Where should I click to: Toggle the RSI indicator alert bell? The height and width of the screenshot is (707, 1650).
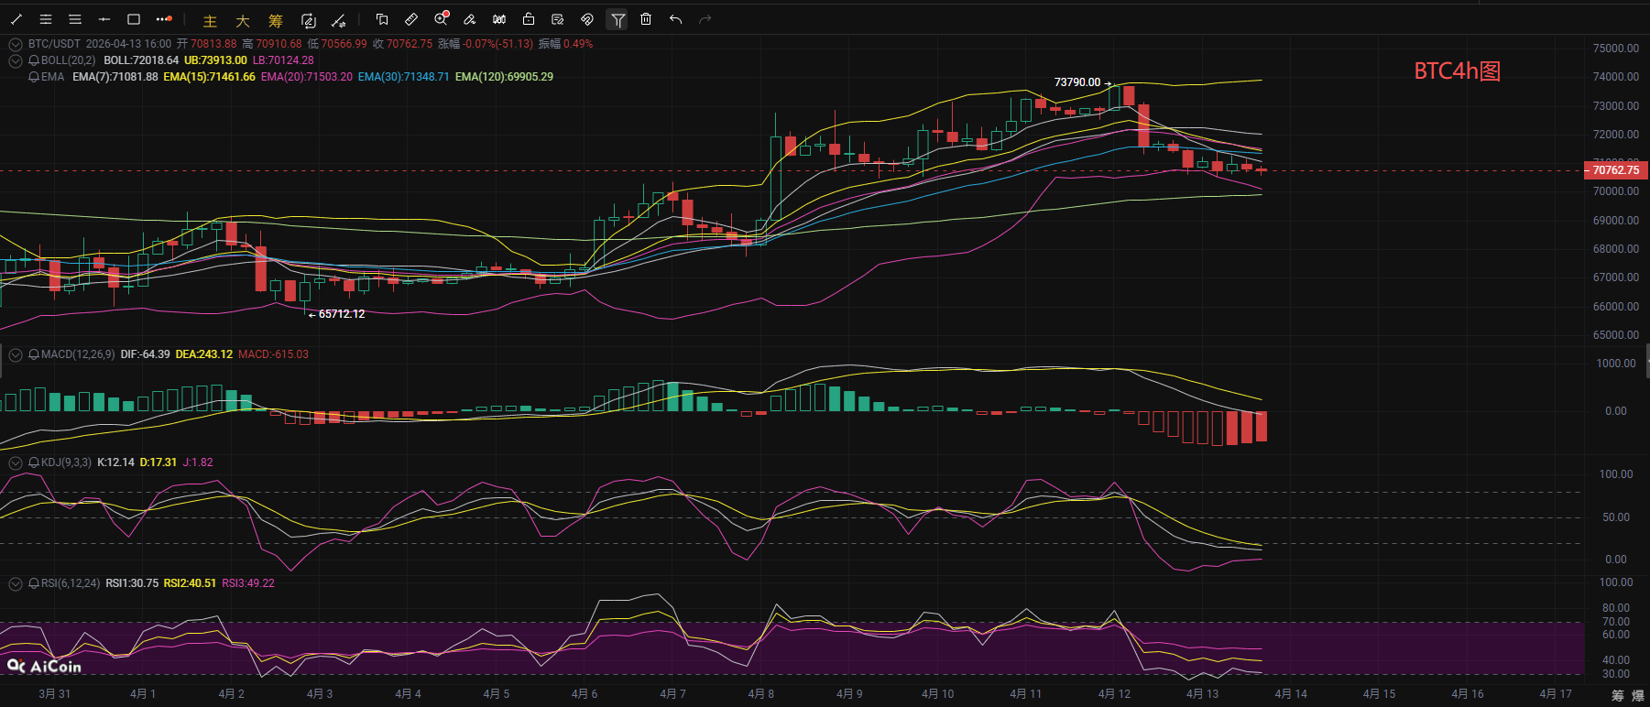click(34, 583)
